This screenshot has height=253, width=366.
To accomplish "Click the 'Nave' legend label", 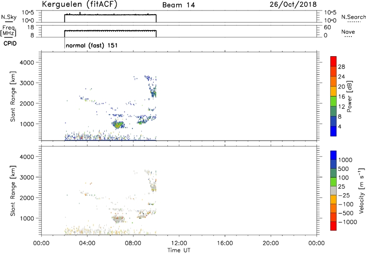I will (x=348, y=32).
